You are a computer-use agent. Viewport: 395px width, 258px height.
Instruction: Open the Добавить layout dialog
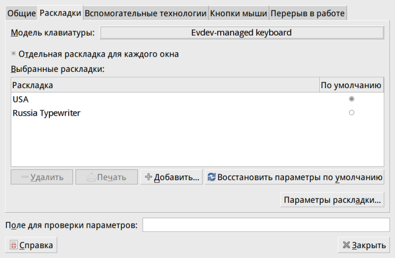pyautogui.click(x=171, y=177)
